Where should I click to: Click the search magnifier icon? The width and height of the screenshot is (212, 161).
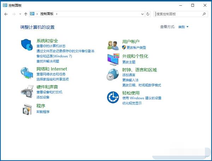point(204,14)
